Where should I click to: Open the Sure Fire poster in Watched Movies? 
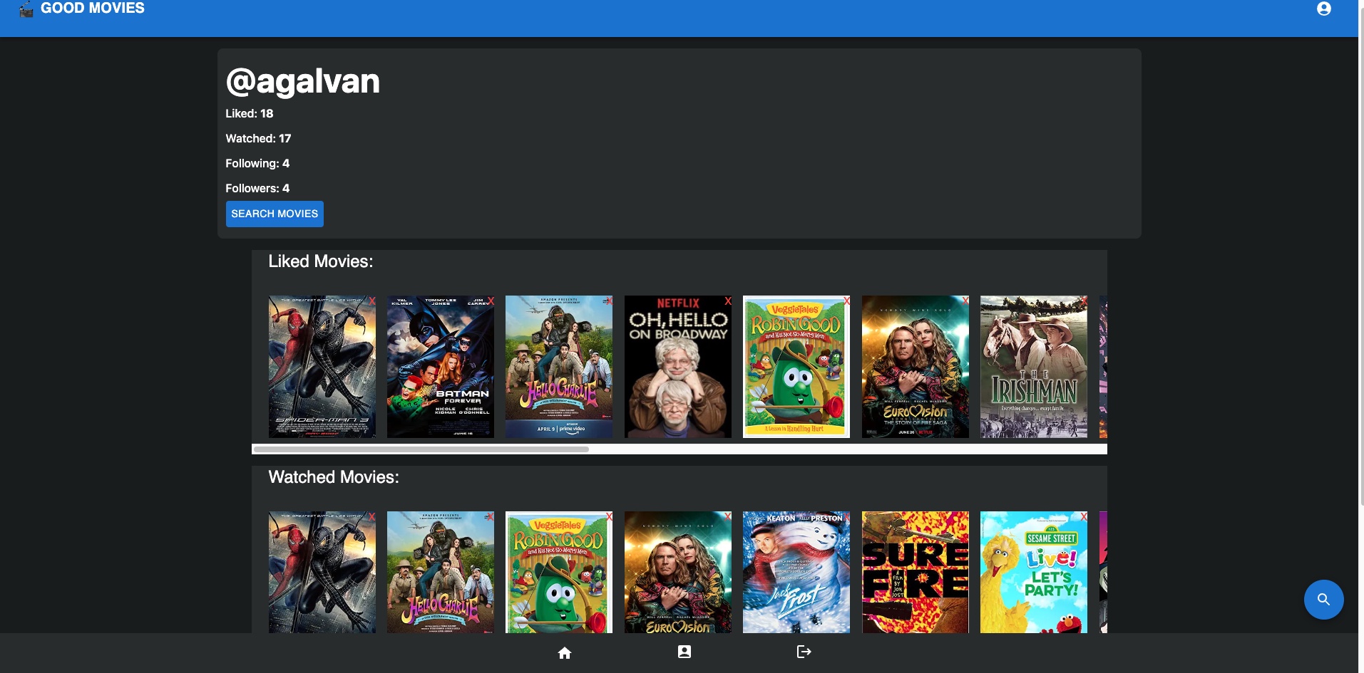pos(915,573)
